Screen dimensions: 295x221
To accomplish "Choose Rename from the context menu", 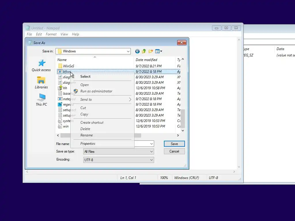I will click(102, 135).
